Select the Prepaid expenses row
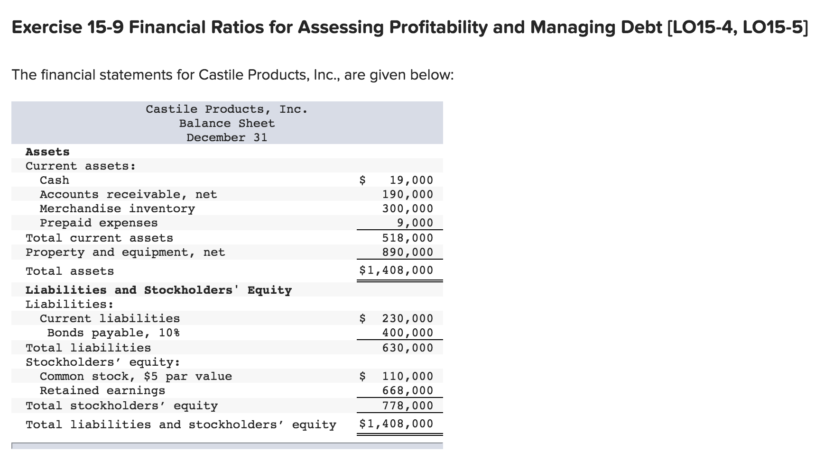Viewport: 815px width, 451px height. pos(99,223)
